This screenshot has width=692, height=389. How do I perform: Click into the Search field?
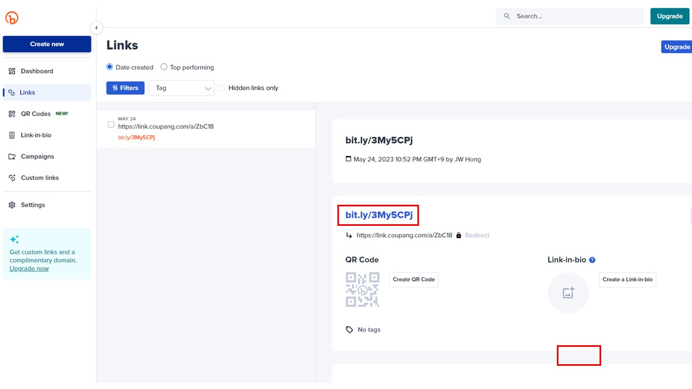570,16
